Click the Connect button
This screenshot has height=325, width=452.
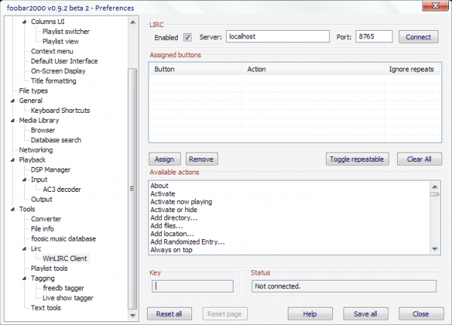tap(418, 37)
